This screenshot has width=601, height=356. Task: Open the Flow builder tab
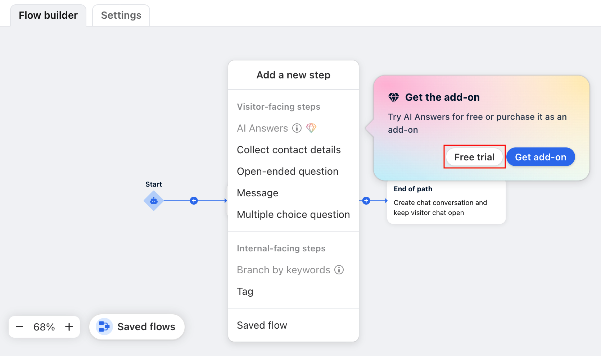(48, 15)
